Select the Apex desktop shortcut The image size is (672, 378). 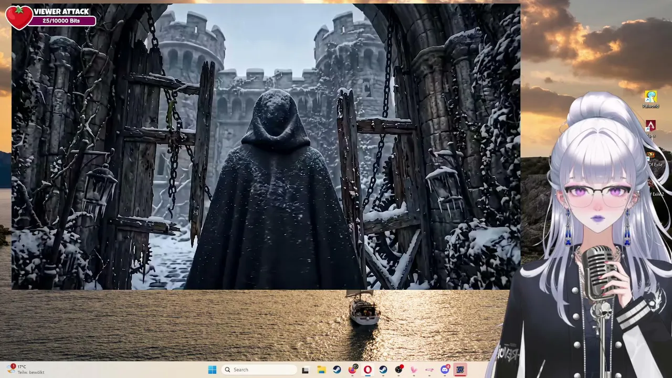(x=650, y=129)
